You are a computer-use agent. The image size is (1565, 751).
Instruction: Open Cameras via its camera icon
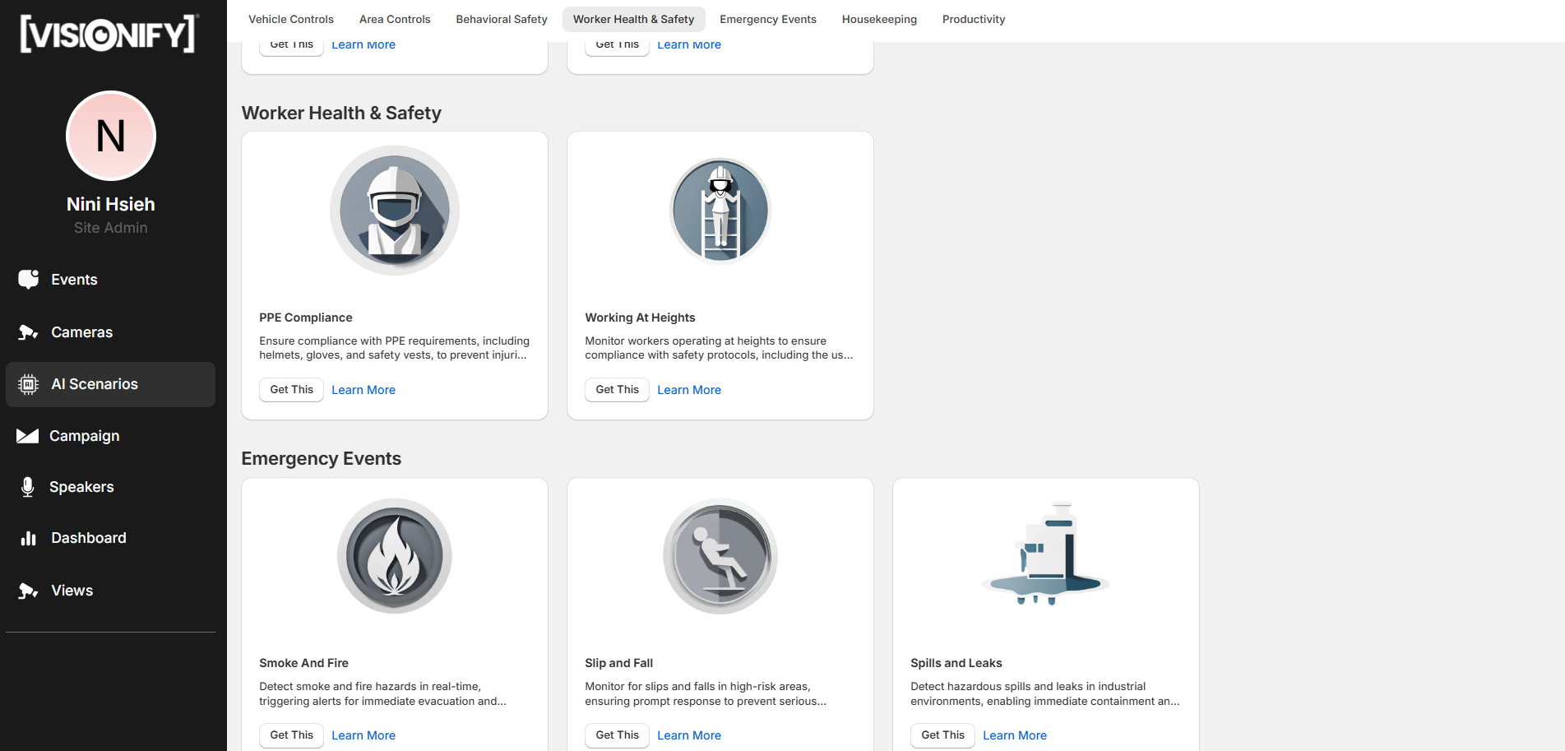click(29, 332)
